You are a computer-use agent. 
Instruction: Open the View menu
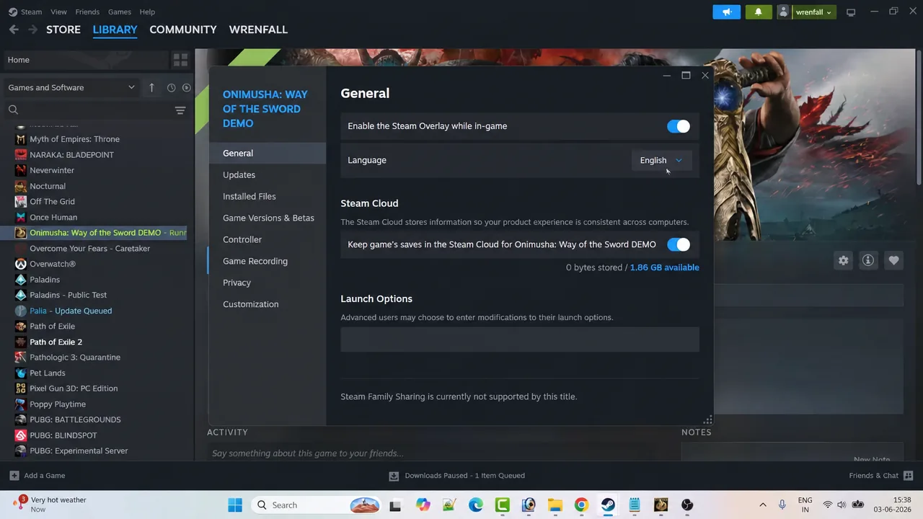58,12
